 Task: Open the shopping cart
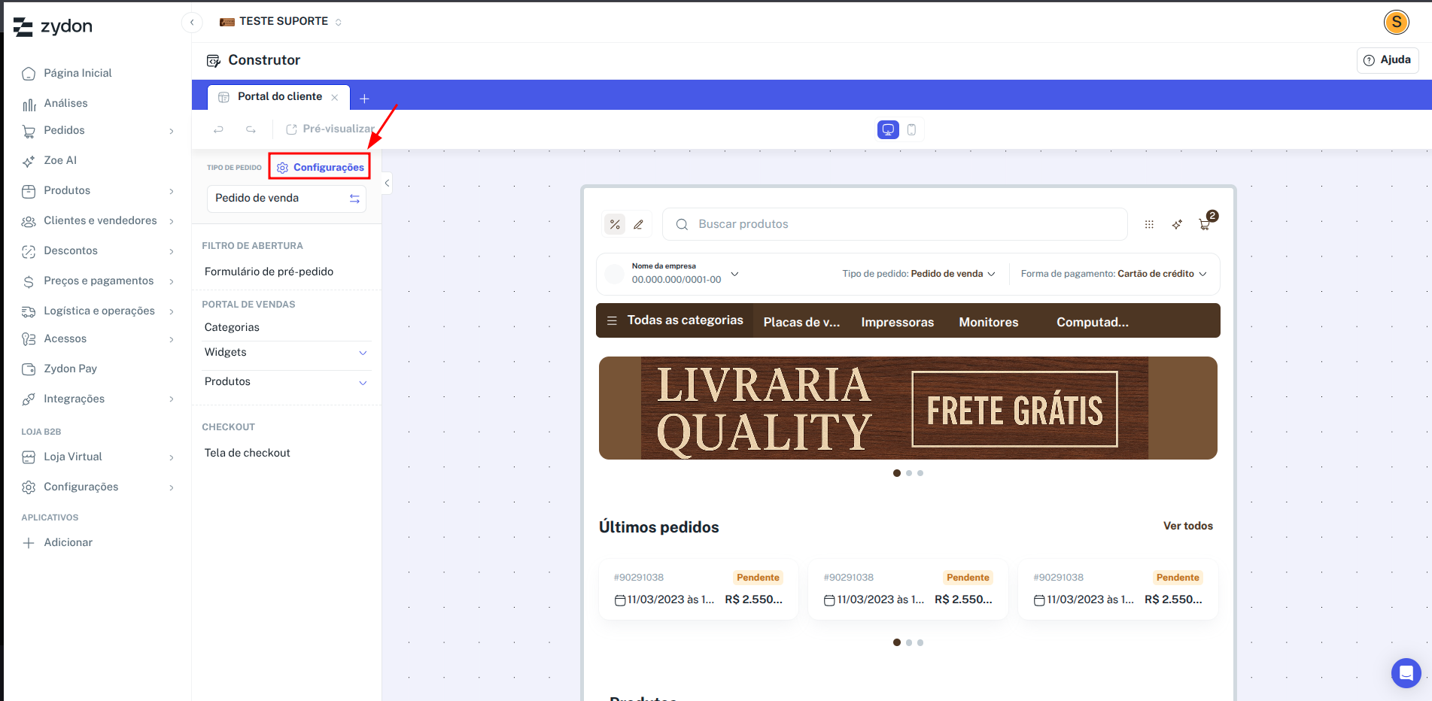pos(1205,223)
